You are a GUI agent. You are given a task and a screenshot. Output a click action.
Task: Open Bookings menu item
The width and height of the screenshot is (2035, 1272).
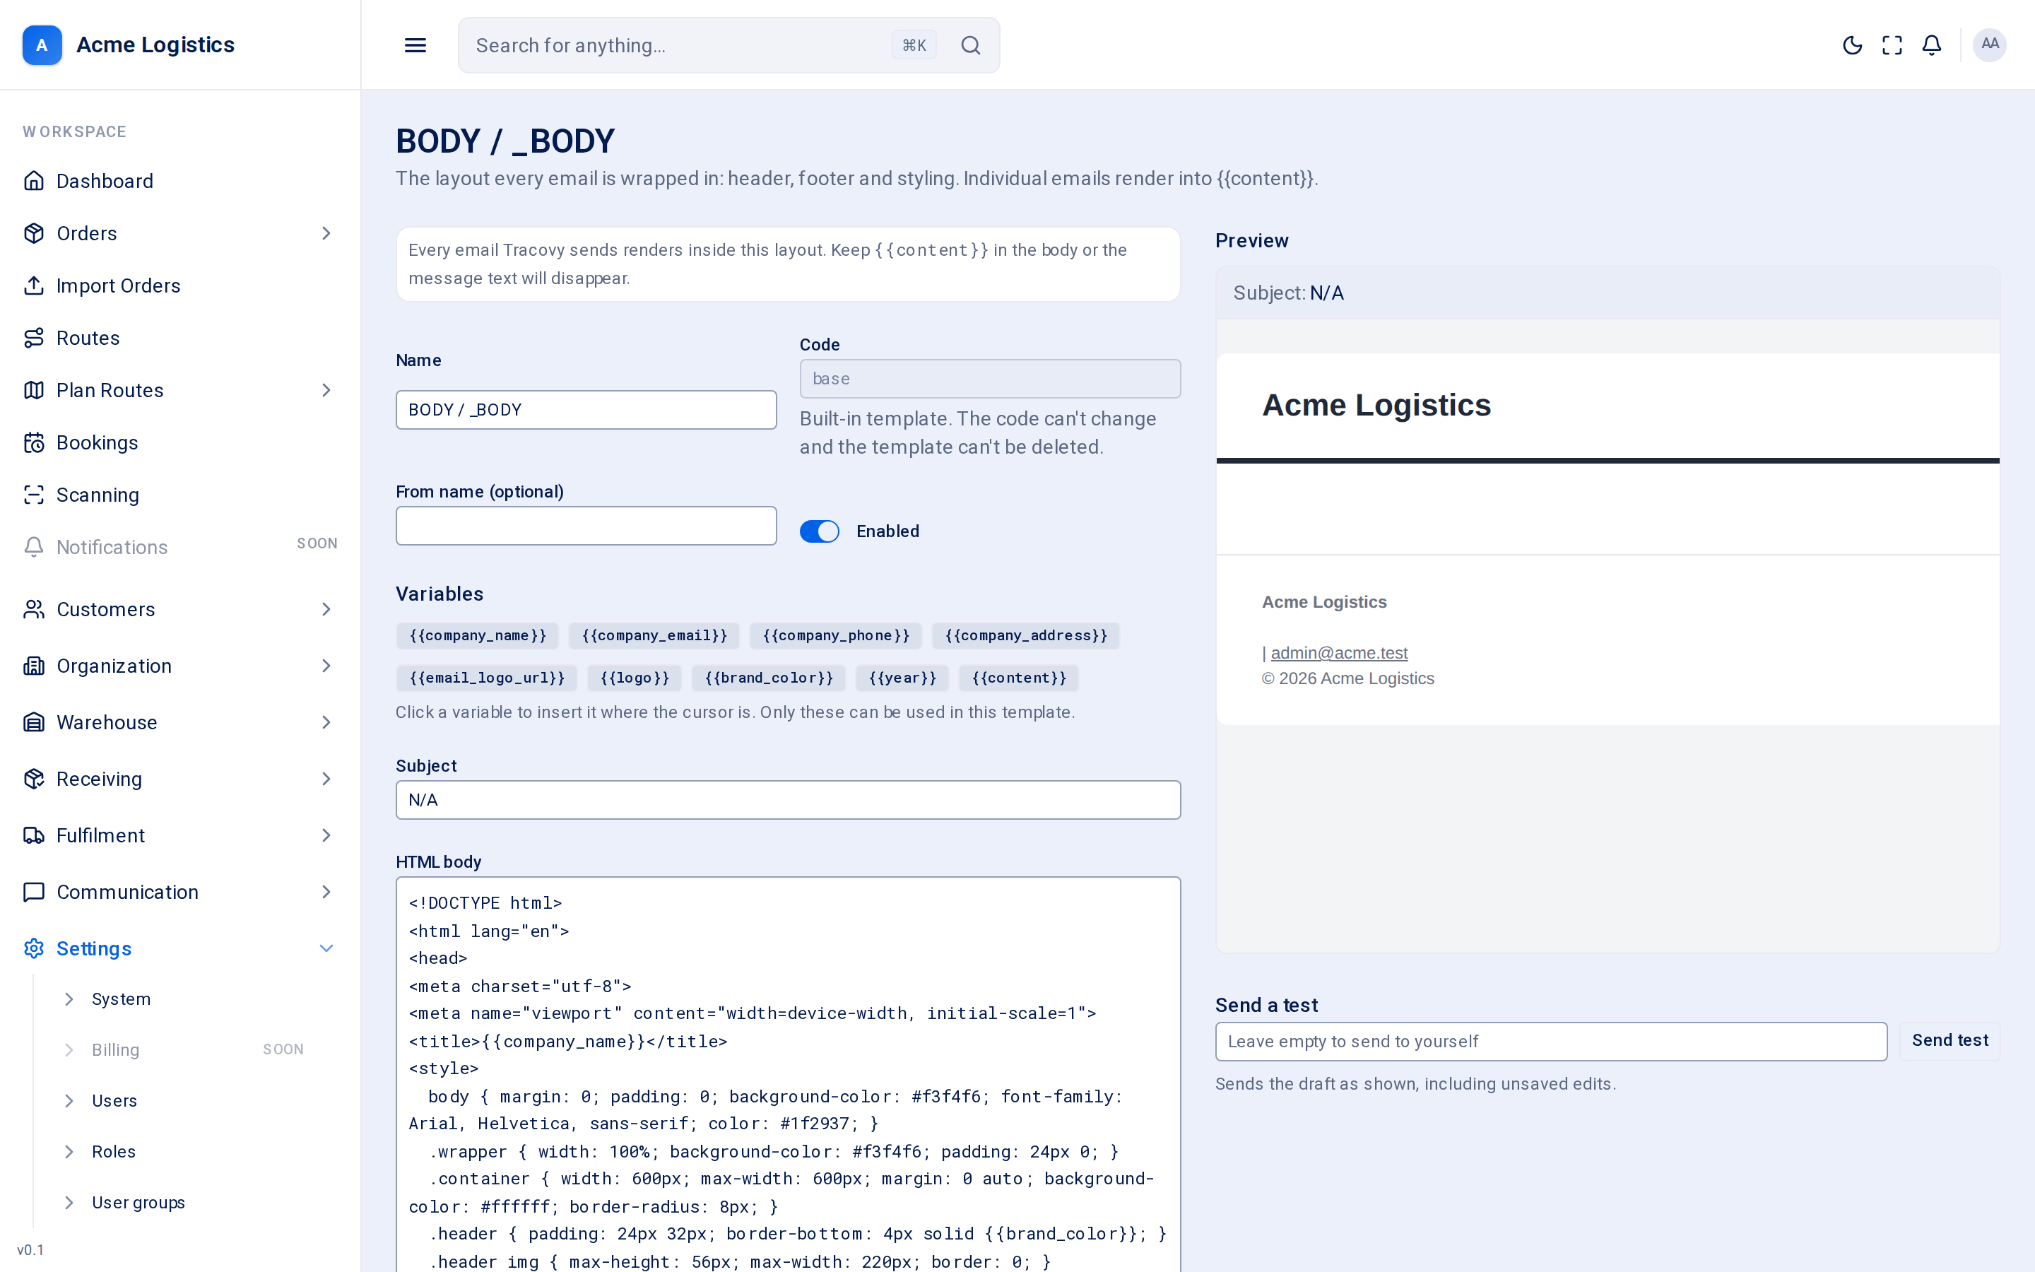(x=180, y=442)
